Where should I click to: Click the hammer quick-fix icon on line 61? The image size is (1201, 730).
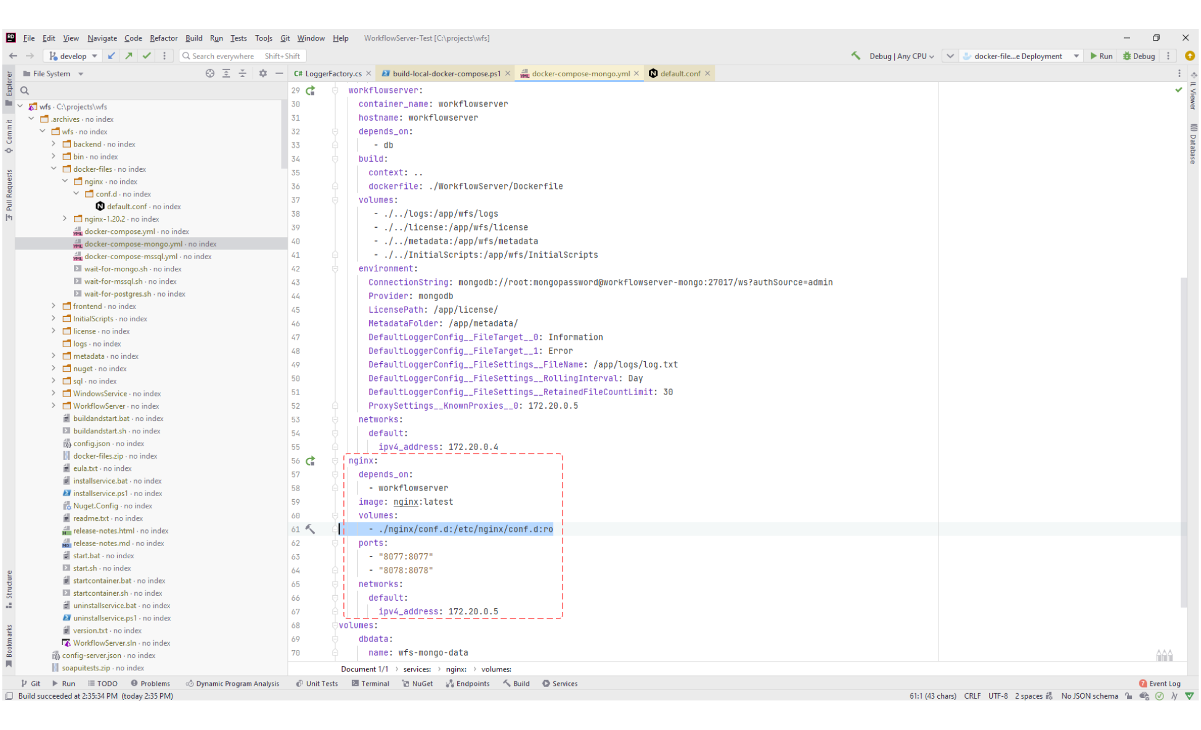tap(311, 529)
